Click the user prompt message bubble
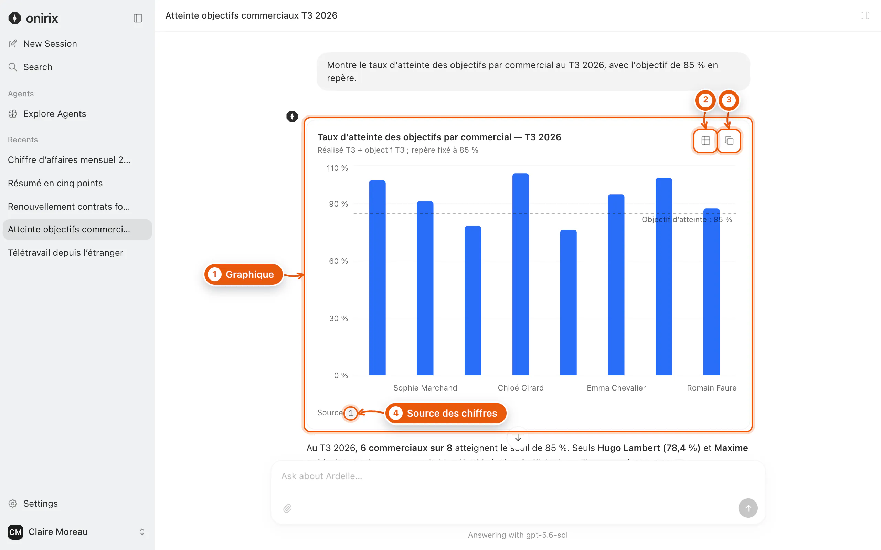Image resolution: width=881 pixels, height=550 pixels. (533, 71)
